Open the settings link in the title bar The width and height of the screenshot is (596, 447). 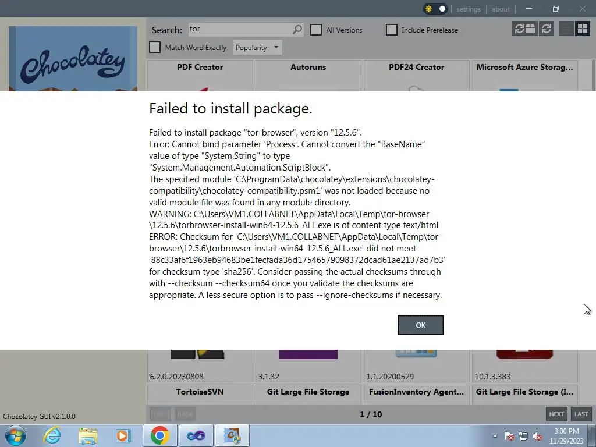pos(469,9)
